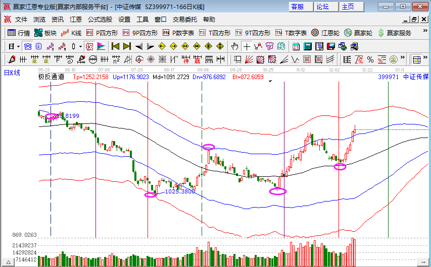Open P数字表 tool
The image size is (431, 267).
178,33
